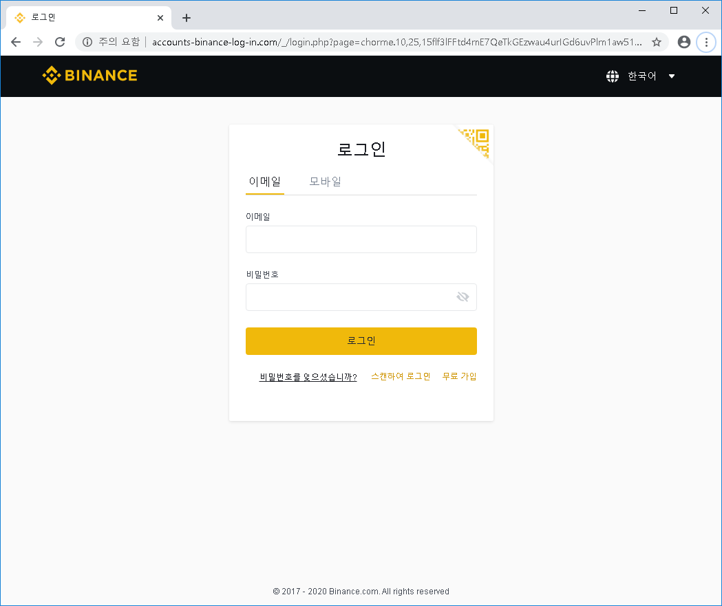Screen dimensions: 722x606
Task: Minimize the browser window
Action: (642, 10)
